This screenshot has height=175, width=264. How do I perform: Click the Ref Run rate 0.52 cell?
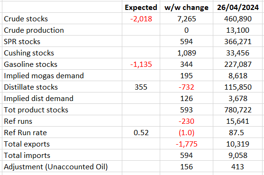pyautogui.click(x=141, y=132)
